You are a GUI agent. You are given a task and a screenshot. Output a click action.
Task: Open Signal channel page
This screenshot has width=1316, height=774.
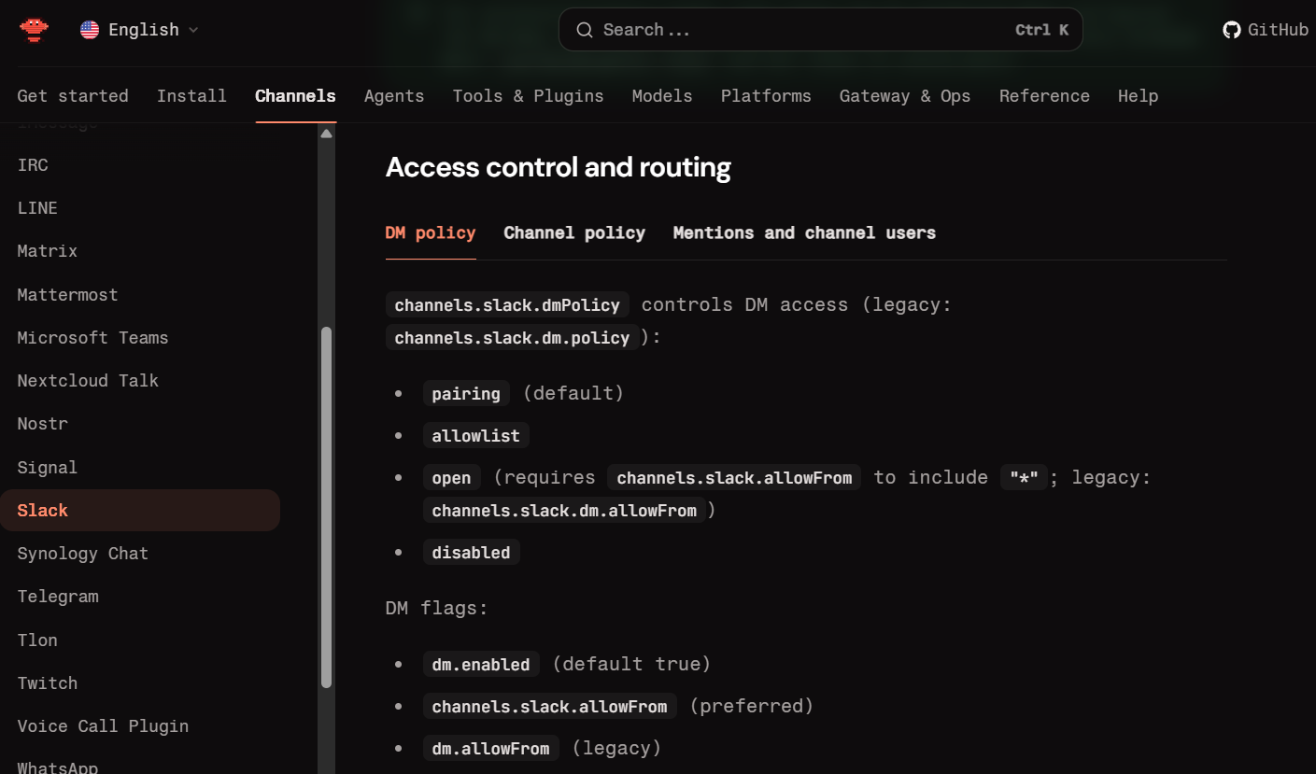47,467
